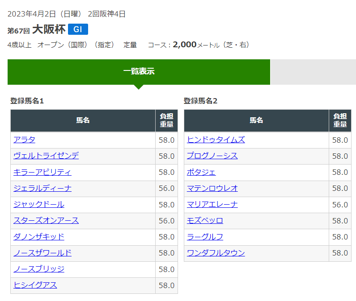This screenshot has width=356, height=301.
Task: Click the 登録馬名2 heading
Action: (200, 101)
